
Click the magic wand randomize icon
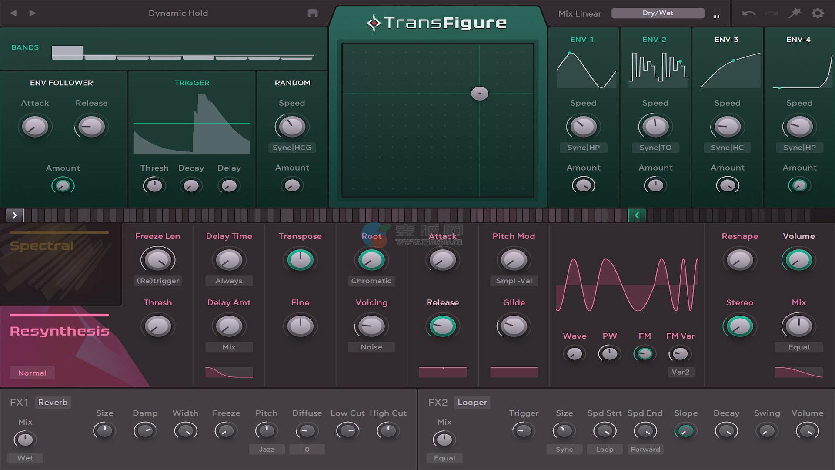[x=795, y=13]
